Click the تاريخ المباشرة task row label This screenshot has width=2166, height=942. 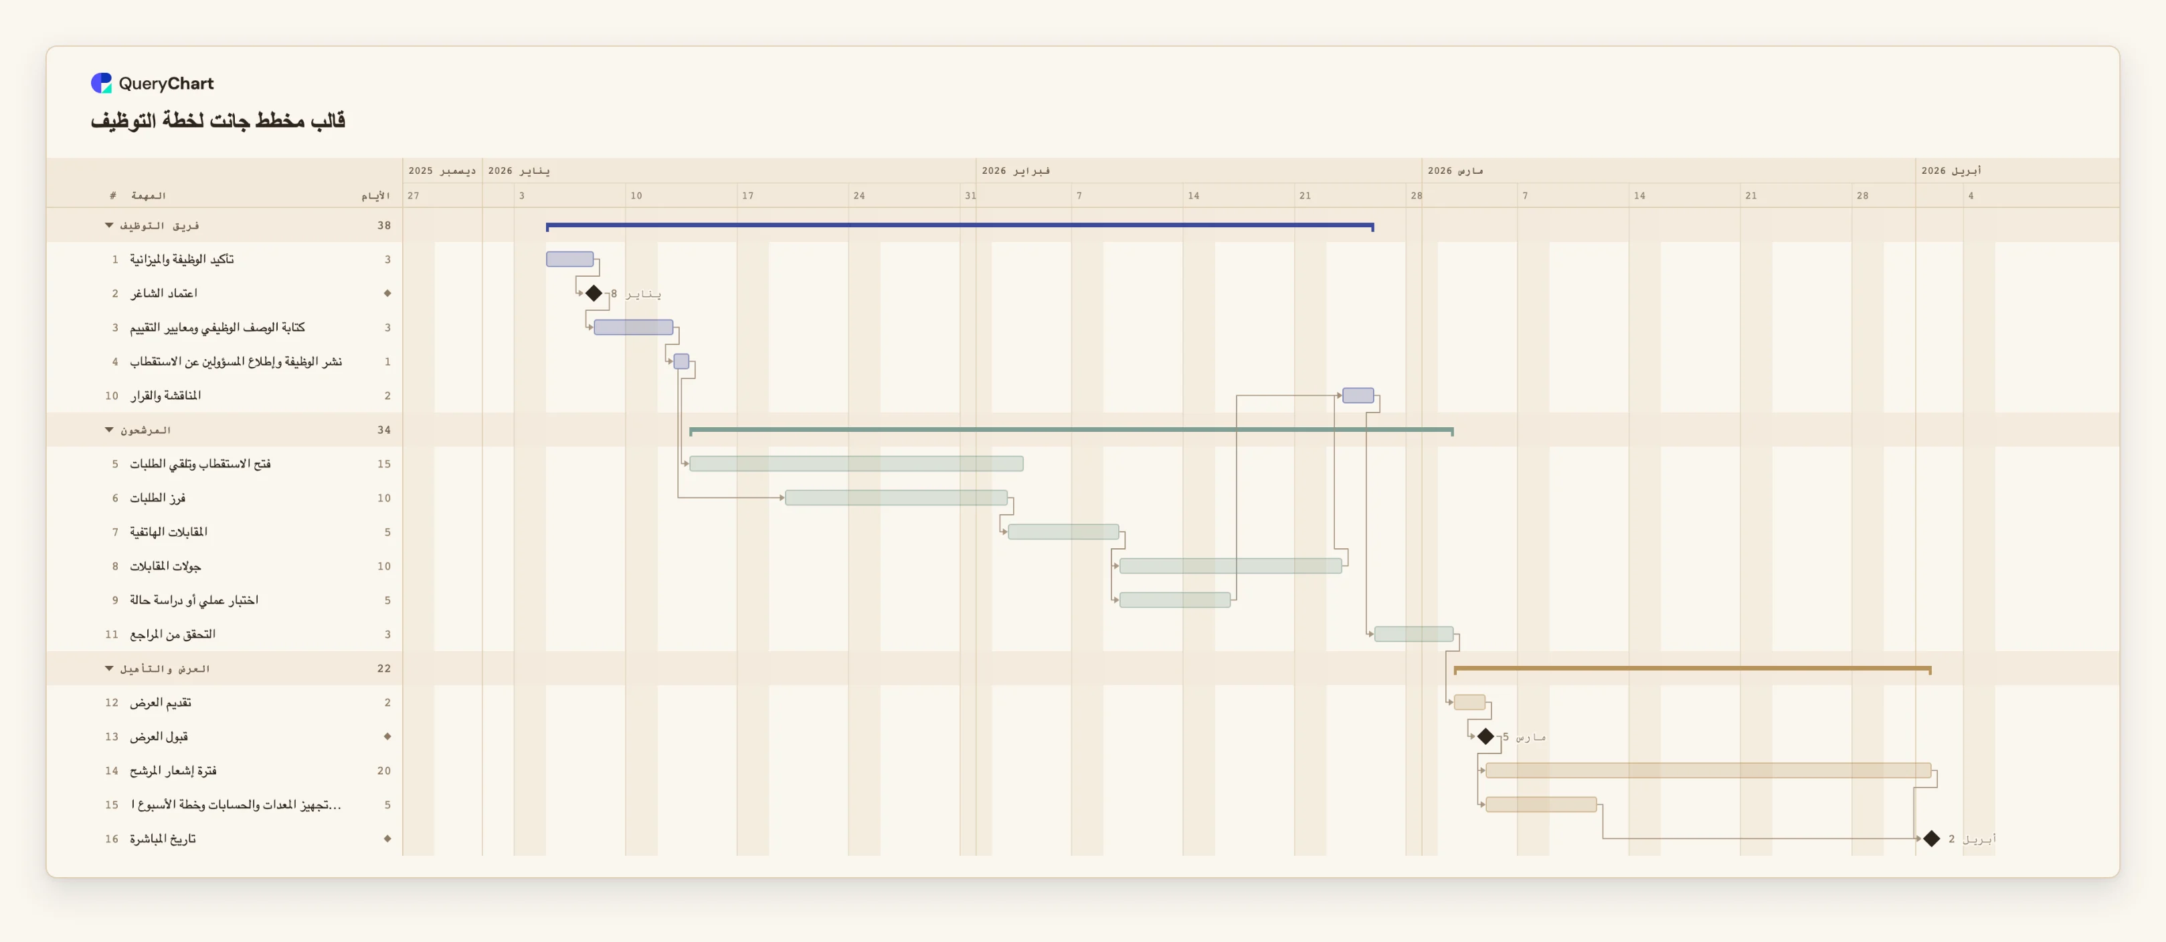click(x=163, y=838)
